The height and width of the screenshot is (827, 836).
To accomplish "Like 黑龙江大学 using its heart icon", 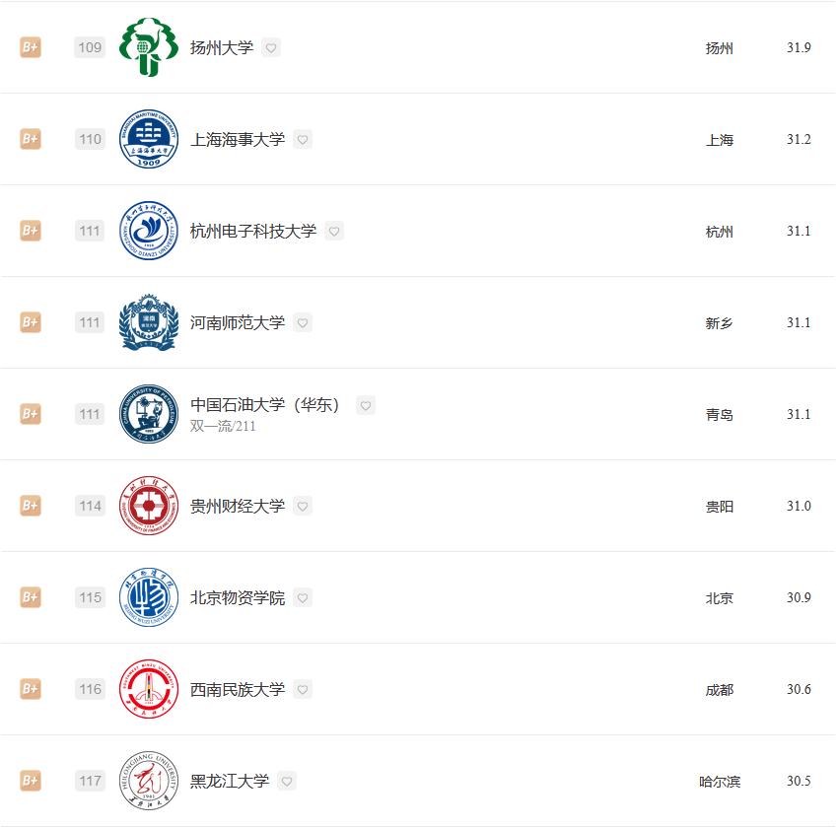I will click(287, 781).
